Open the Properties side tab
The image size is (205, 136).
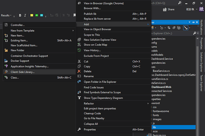coord(201,44)
